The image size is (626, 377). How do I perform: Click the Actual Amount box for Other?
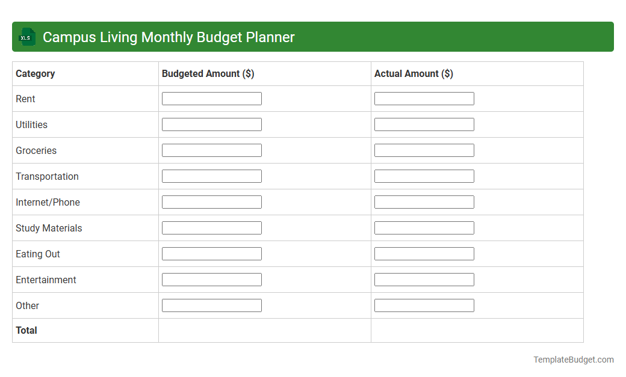pyautogui.click(x=424, y=305)
